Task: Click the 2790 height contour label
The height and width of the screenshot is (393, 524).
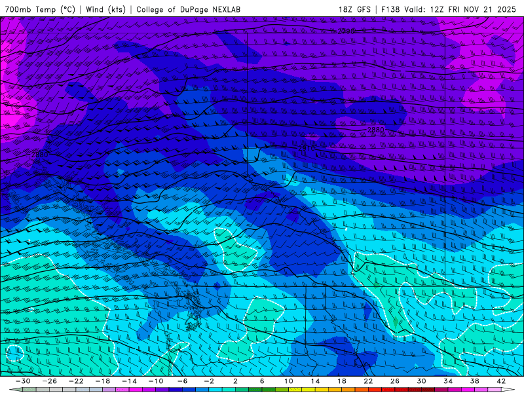Action: coord(346,31)
